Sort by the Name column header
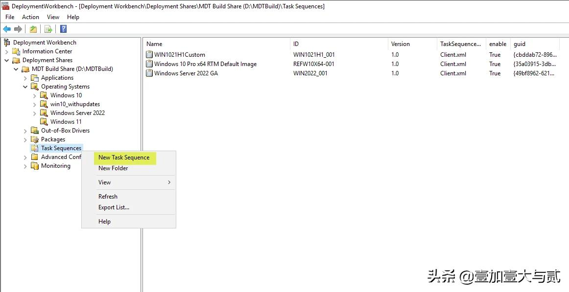 click(216, 44)
